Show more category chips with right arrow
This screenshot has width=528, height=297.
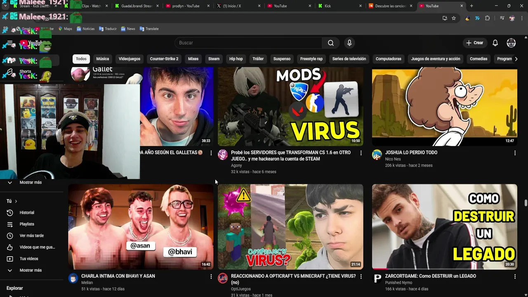(516, 59)
